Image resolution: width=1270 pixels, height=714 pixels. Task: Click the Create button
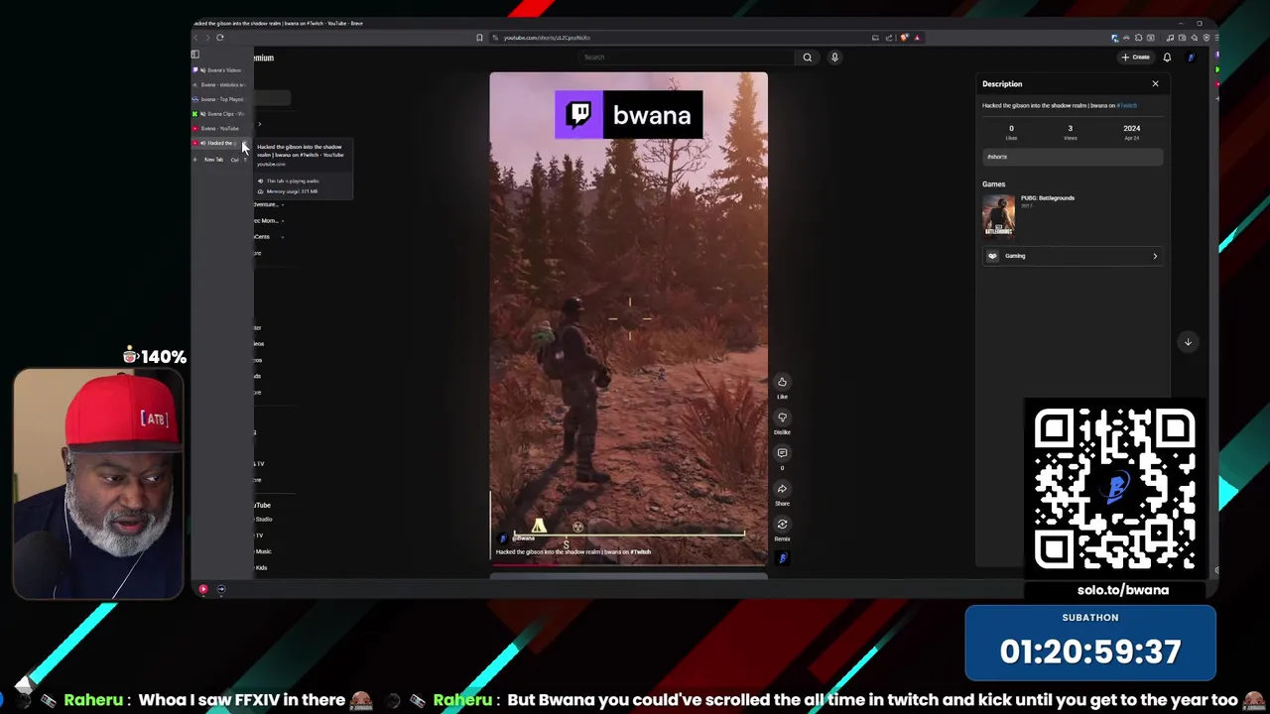(1135, 58)
